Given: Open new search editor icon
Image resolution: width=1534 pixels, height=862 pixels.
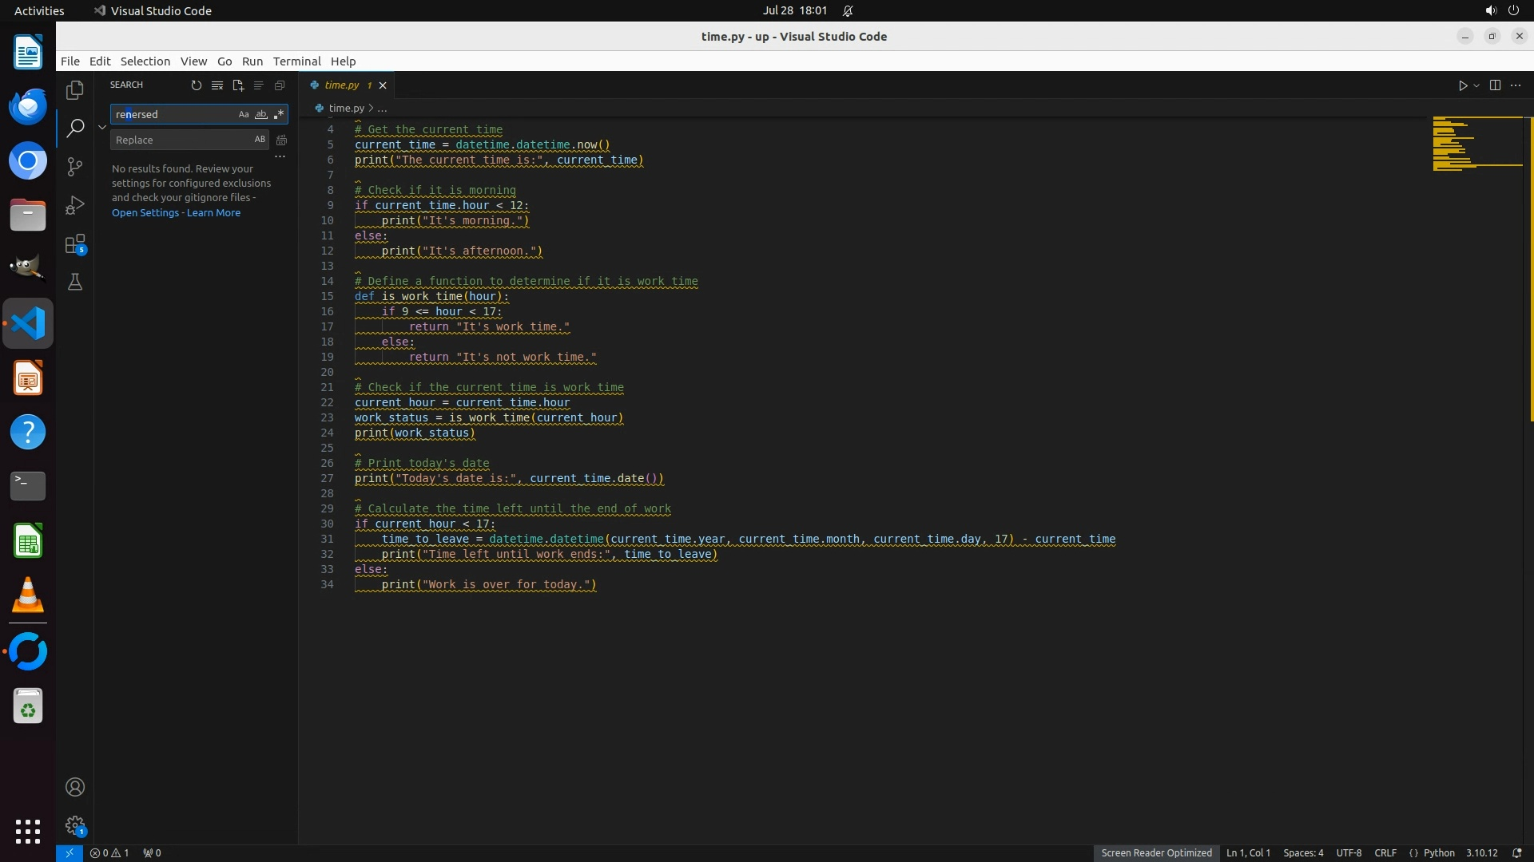Looking at the screenshot, I should tap(237, 85).
